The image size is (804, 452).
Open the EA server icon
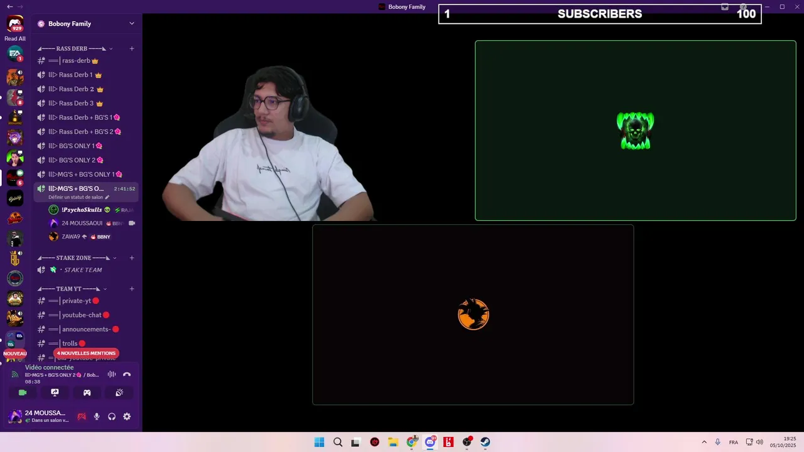tap(15, 54)
